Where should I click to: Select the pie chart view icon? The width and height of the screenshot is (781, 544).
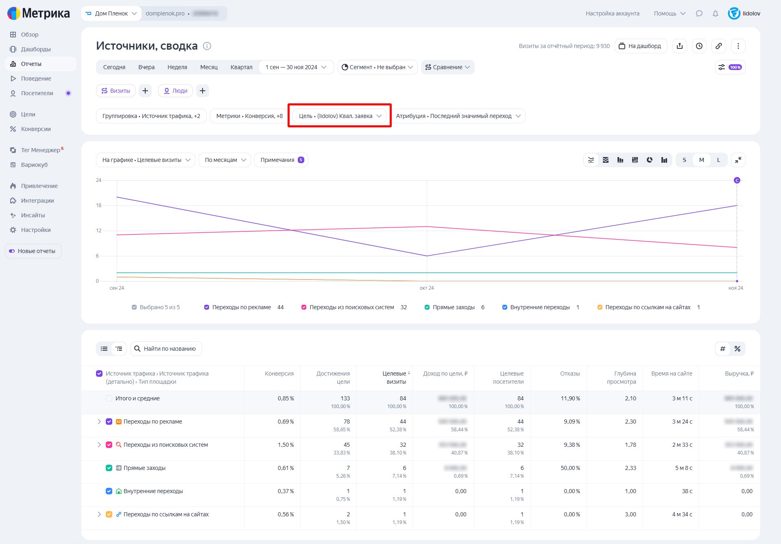[650, 160]
